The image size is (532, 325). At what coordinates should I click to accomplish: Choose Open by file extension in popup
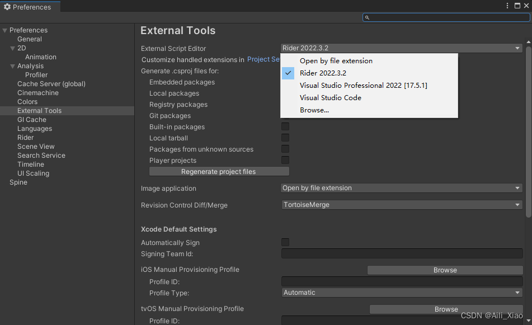click(369, 61)
